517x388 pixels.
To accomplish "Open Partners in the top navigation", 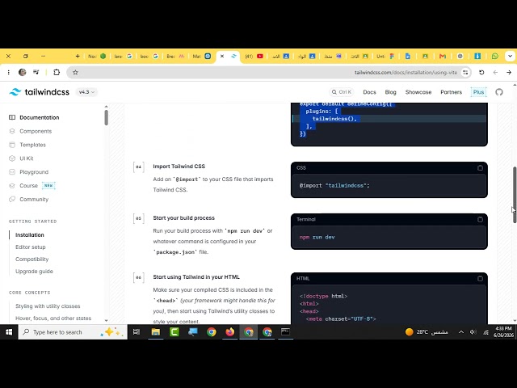I will pyautogui.click(x=451, y=92).
